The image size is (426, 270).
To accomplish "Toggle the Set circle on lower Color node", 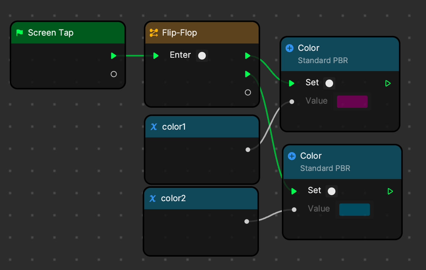I will click(331, 191).
